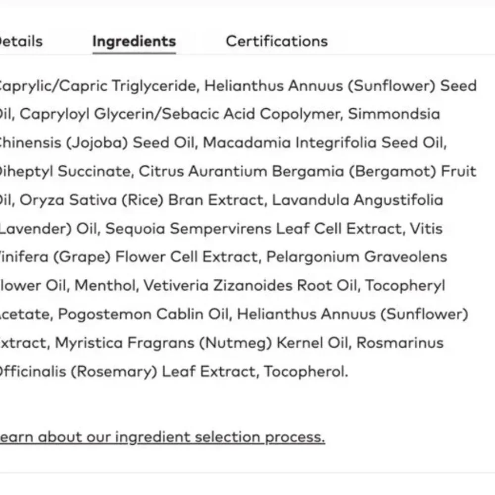Click the Pelargonium Graveolens ingredient text
The image size is (495, 495).
coord(357,257)
